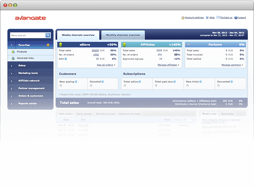Click the Affiliates +140% value

(x=175, y=45)
